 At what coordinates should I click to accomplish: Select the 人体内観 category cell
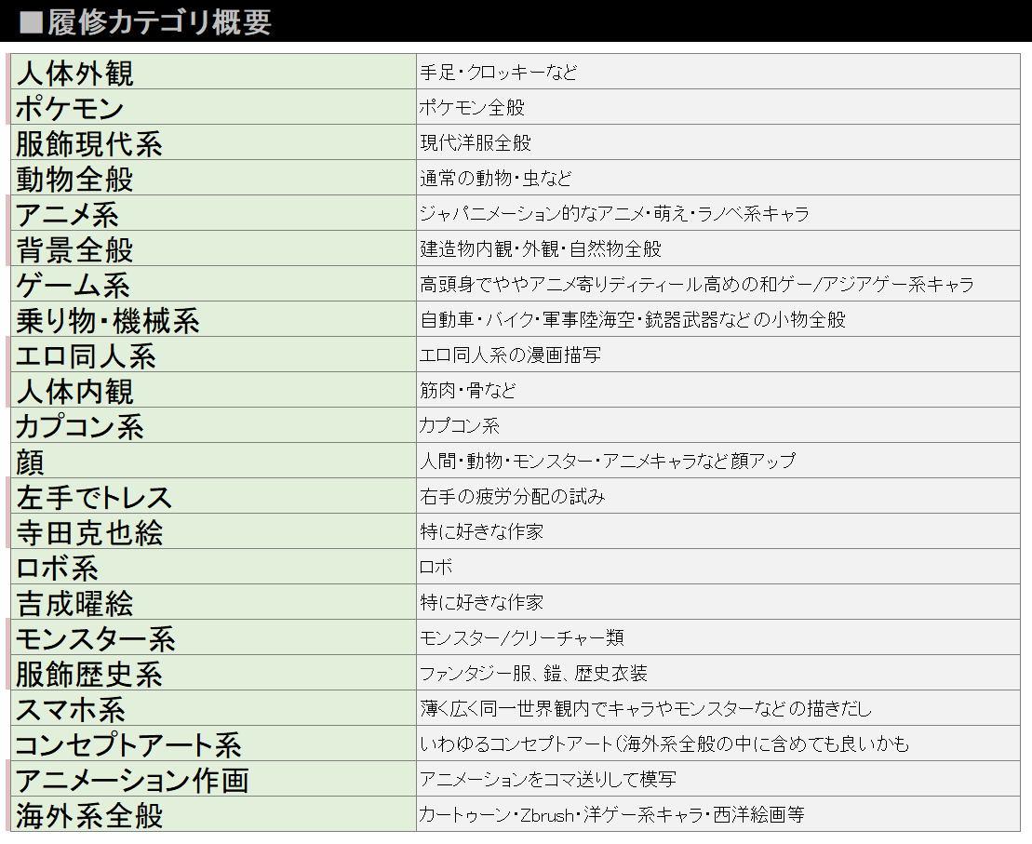click(213, 390)
